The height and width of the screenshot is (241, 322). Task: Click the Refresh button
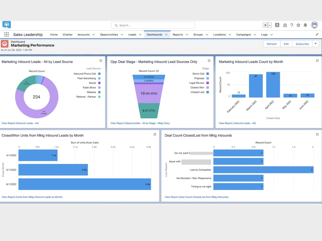tap(271, 44)
